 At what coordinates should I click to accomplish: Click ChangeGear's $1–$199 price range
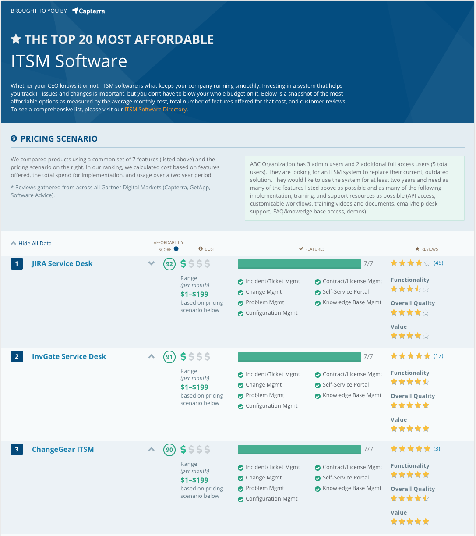coord(194,480)
